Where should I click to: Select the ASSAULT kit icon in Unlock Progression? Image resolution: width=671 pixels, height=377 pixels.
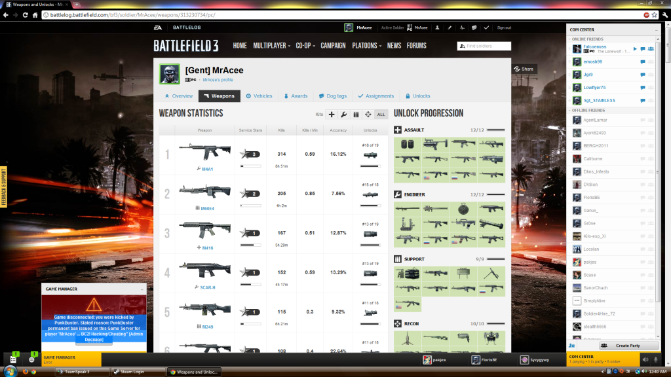(x=398, y=130)
